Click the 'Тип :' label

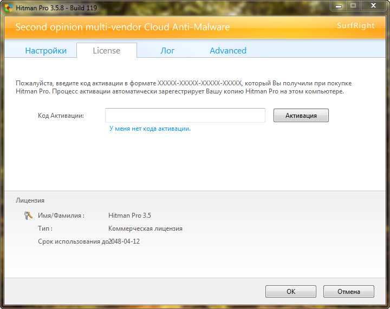pos(45,229)
